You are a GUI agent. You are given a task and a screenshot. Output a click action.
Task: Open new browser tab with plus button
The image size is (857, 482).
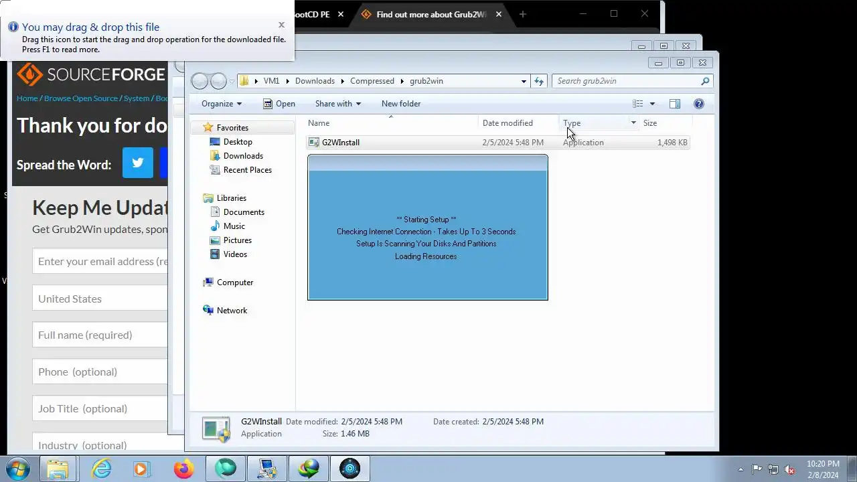click(523, 14)
